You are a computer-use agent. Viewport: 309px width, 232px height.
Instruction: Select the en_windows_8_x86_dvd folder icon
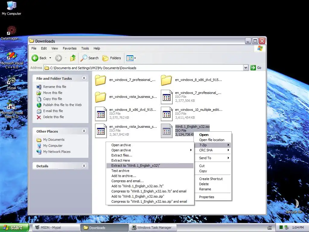(166, 80)
